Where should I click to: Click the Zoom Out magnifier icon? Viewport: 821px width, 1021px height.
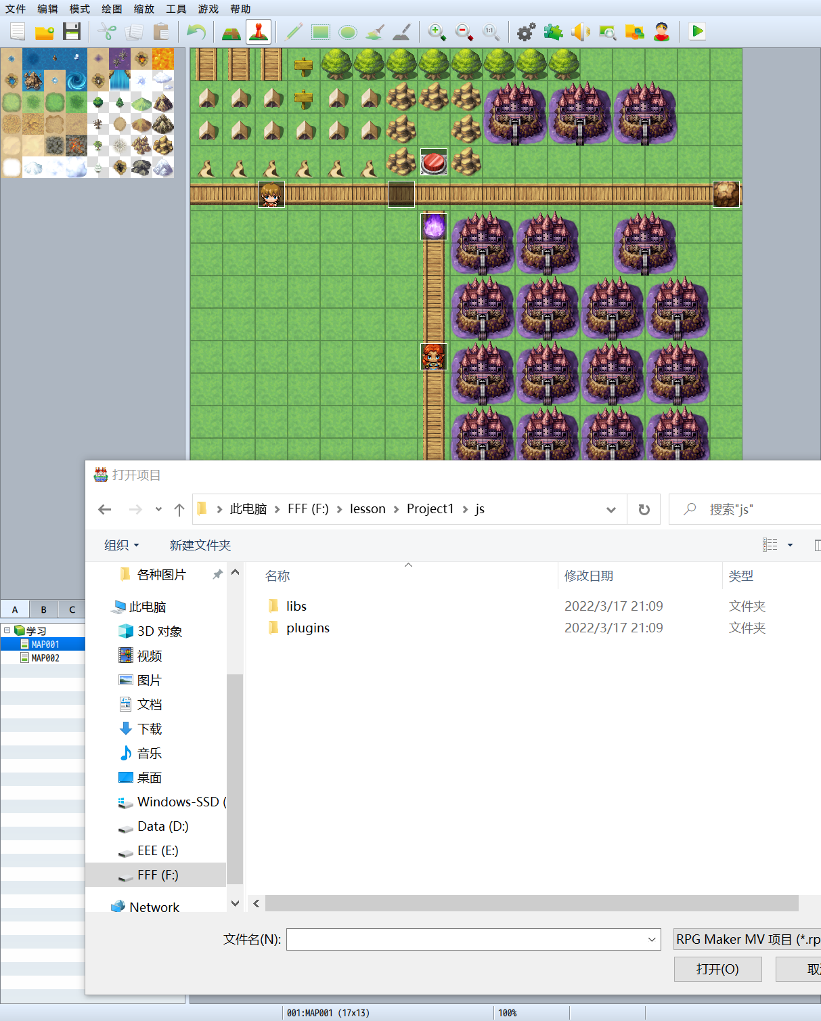(464, 31)
